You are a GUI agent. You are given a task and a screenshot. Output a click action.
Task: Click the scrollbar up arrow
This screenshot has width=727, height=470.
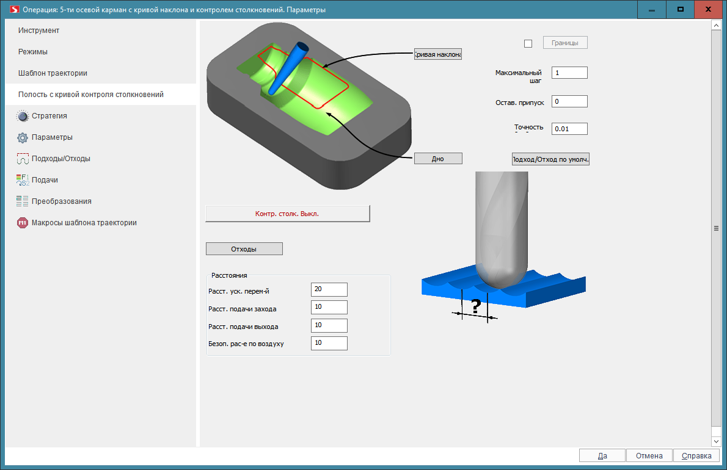coord(716,26)
